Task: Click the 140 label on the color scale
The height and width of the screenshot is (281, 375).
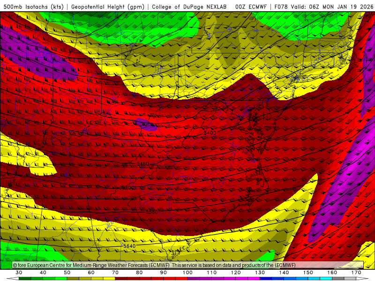Action: pyautogui.click(x=284, y=273)
